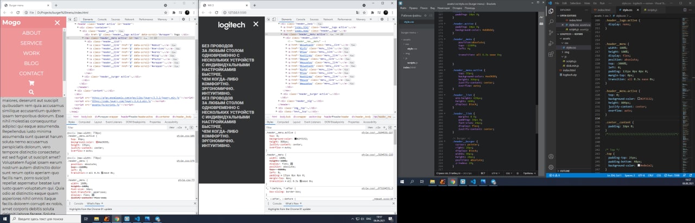Viewport: 695px width, 223px height.
Task: Switch to Computed pane in Burger menu DevTools
Action: click(x=85, y=122)
